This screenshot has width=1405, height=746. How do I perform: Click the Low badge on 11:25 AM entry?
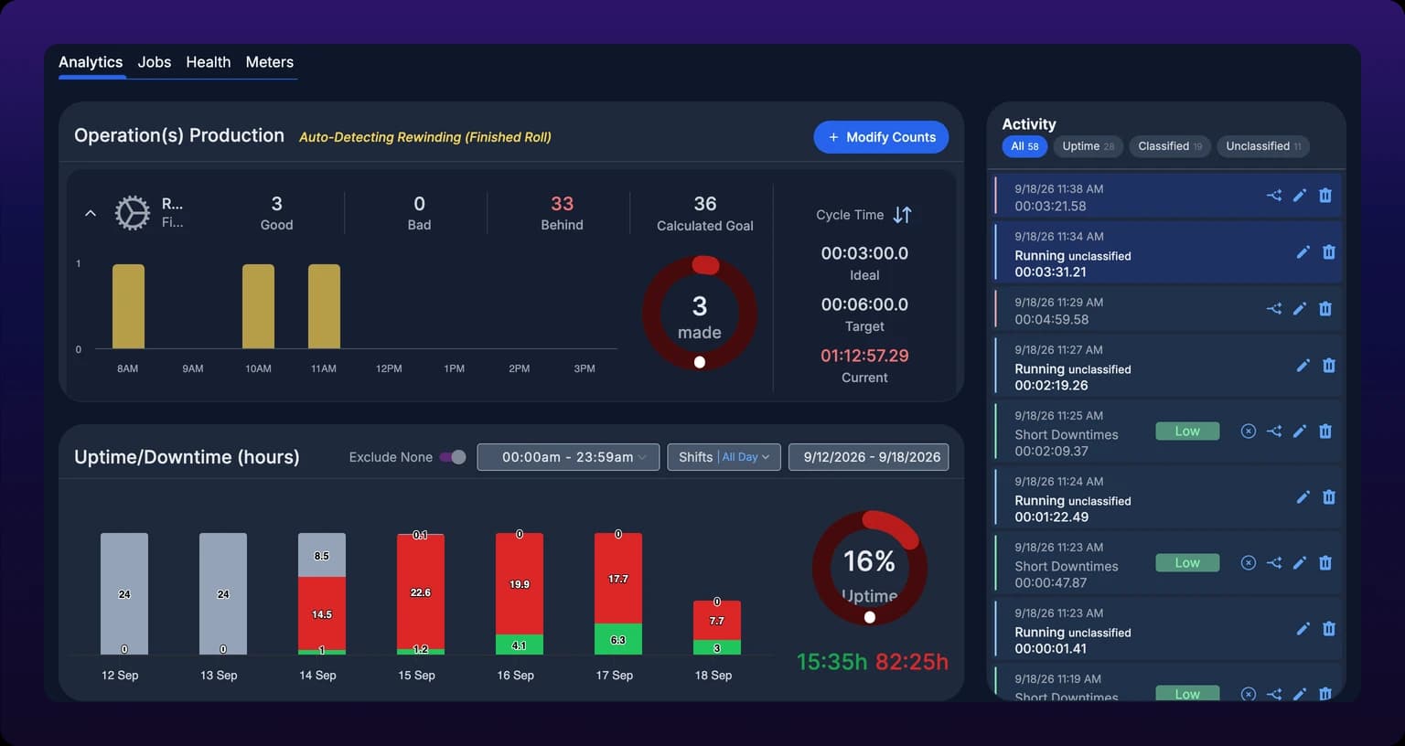pyautogui.click(x=1187, y=431)
